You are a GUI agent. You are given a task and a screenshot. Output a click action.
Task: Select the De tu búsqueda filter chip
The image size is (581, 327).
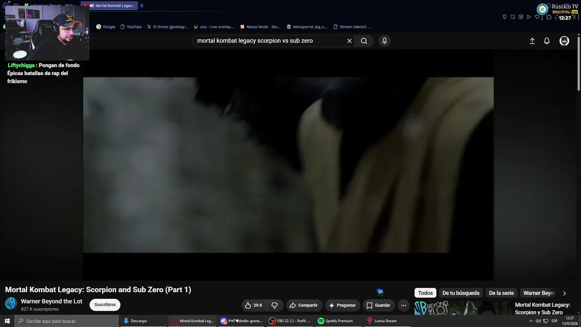pyautogui.click(x=461, y=293)
